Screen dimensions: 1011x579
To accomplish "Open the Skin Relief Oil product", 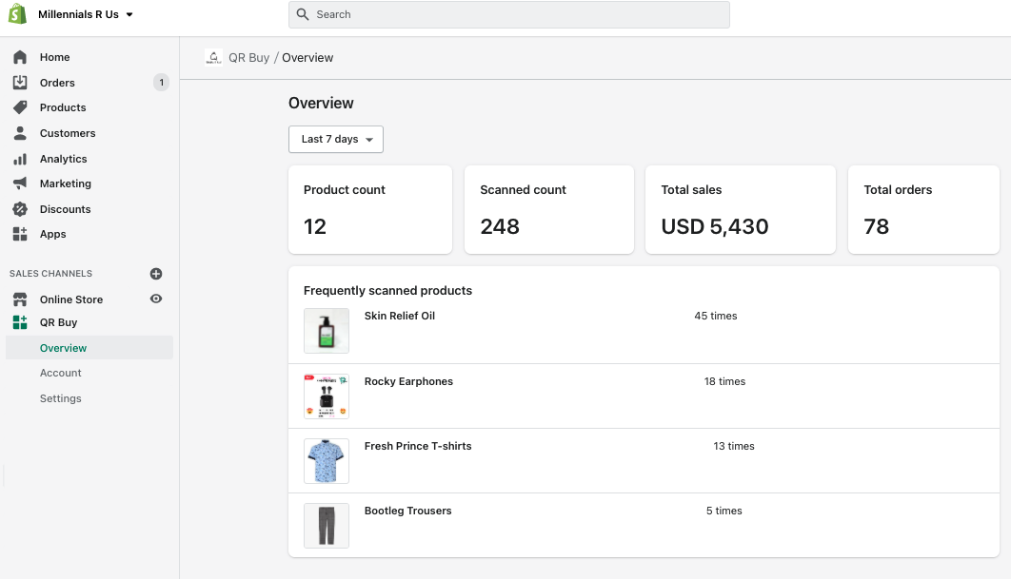I will [400, 316].
